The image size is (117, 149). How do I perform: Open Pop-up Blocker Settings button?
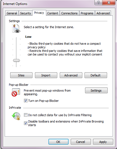pyautogui.click(x=96, y=91)
